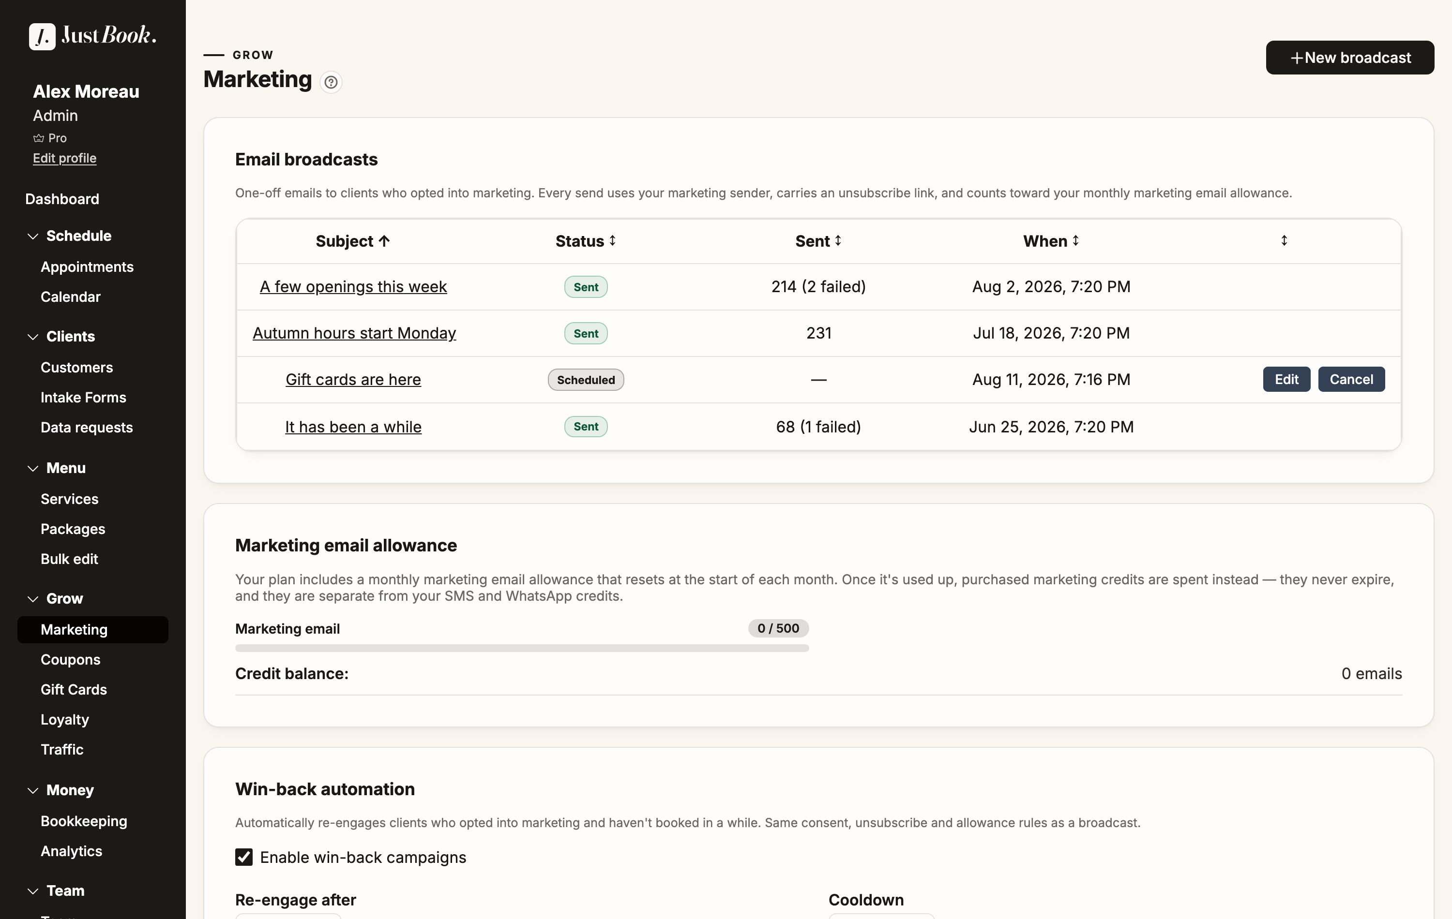This screenshot has width=1452, height=919.
Task: Uncheck Enable win-back campaigns checkbox
Action: coord(243,857)
